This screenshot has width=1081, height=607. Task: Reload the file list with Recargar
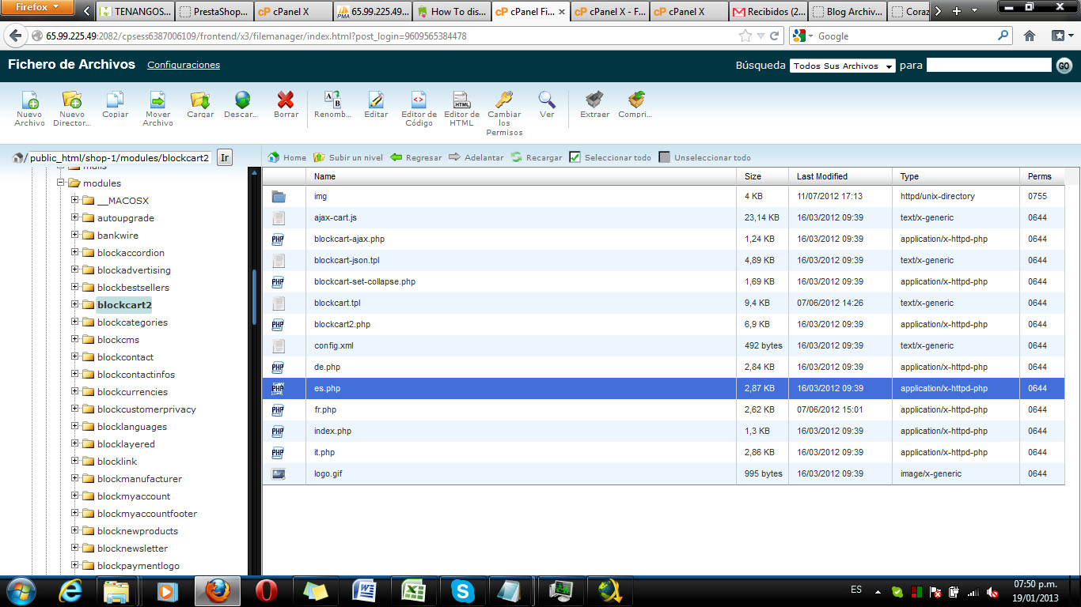537,157
